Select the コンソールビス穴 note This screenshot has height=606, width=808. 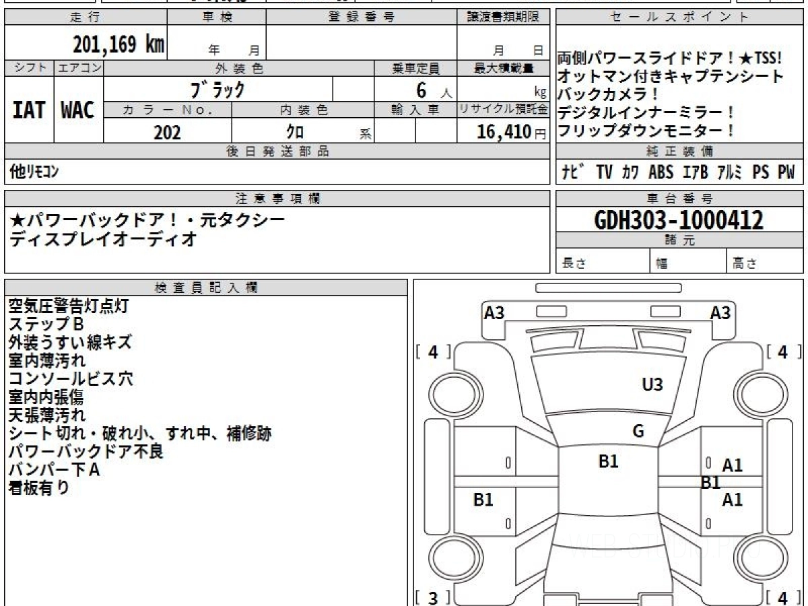click(71, 379)
